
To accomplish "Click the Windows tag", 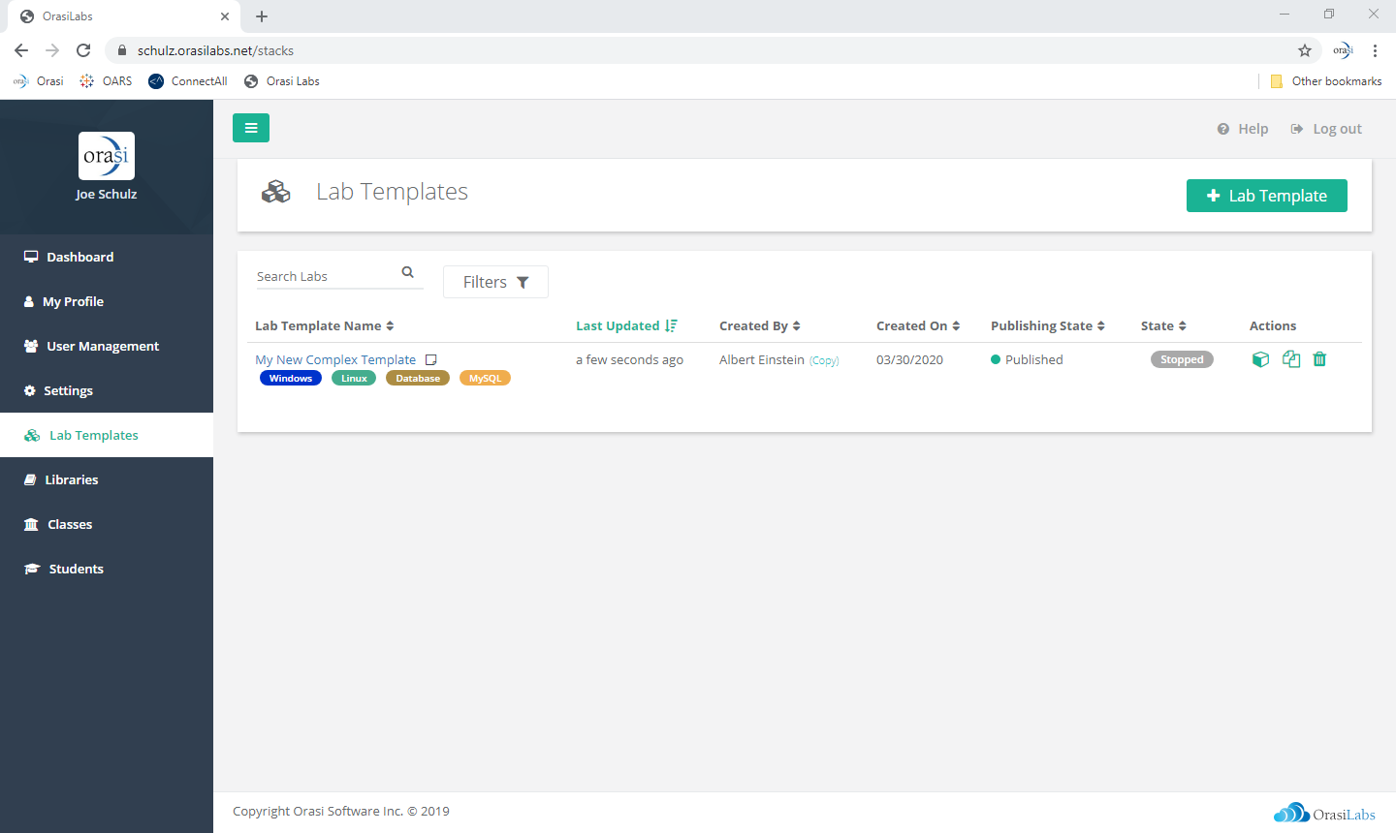I will (x=291, y=378).
